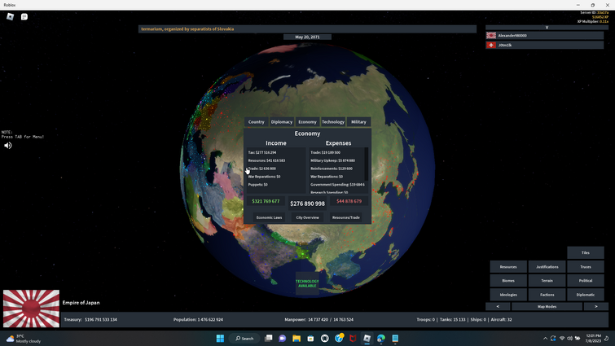Go to previous map modes page
The width and height of the screenshot is (615, 346).
pyautogui.click(x=498, y=306)
